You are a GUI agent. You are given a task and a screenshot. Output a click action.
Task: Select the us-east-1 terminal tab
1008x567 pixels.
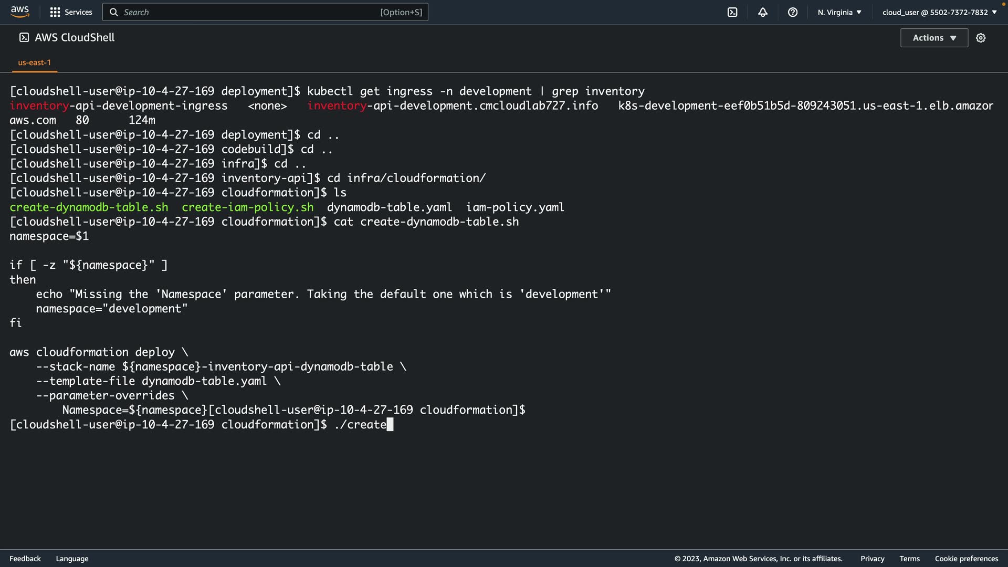(x=35, y=62)
